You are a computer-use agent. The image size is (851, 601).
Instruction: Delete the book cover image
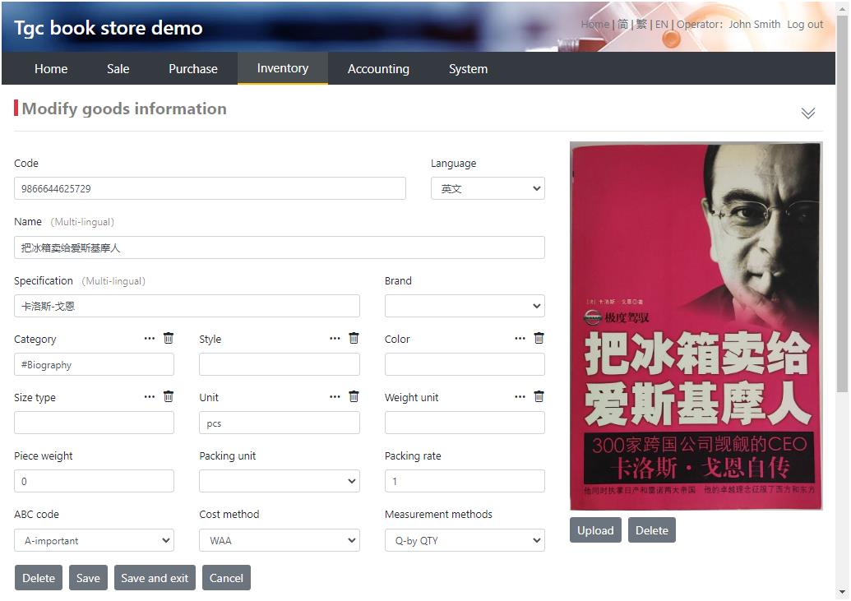click(x=652, y=530)
